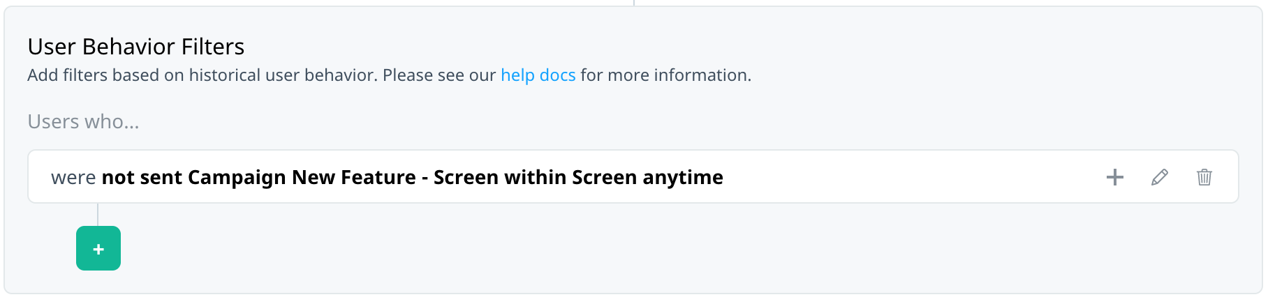Viewport: 1268px width, 304px height.
Task: Click the 'Users who...' label
Action: (83, 121)
